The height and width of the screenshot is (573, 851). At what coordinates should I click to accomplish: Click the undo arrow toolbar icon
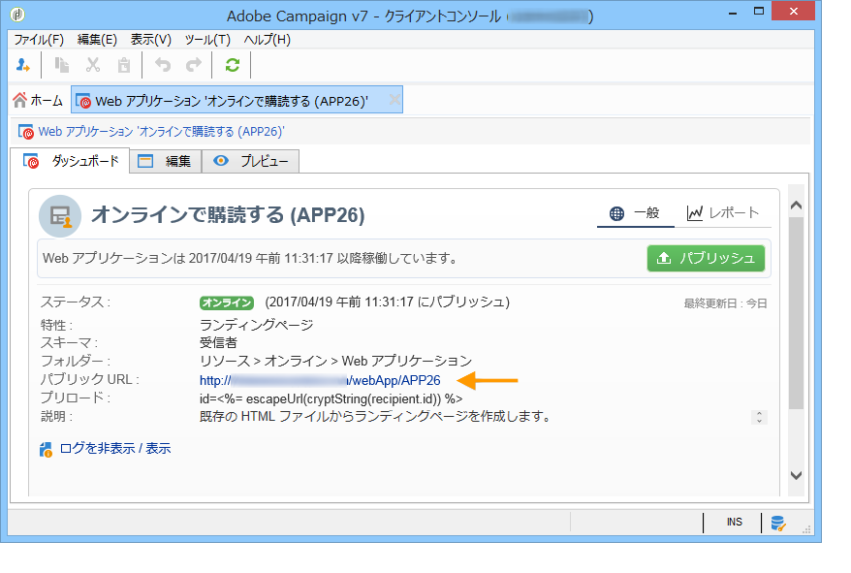pos(162,65)
